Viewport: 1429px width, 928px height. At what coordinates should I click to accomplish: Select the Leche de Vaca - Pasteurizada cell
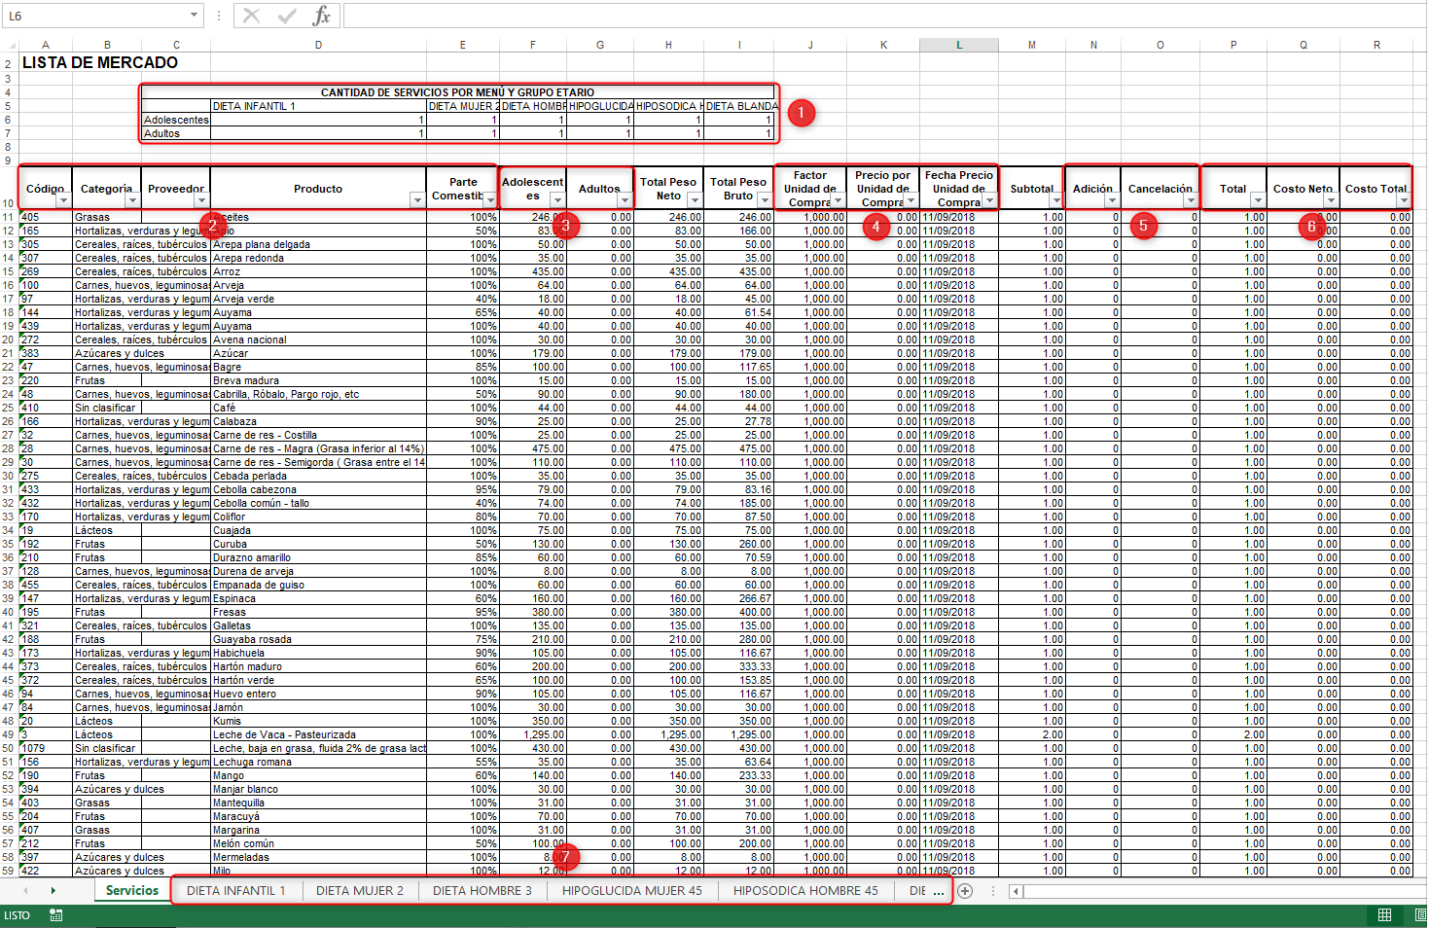point(318,734)
